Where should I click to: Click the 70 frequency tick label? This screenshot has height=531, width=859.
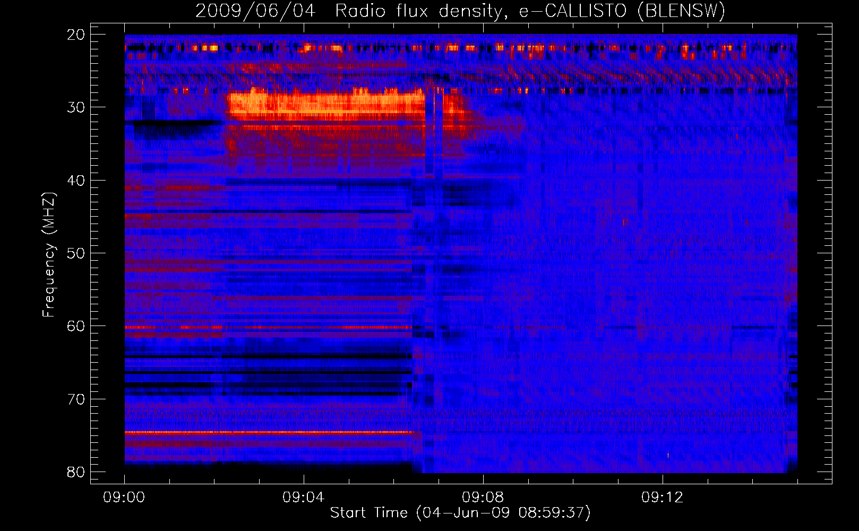click(x=76, y=399)
